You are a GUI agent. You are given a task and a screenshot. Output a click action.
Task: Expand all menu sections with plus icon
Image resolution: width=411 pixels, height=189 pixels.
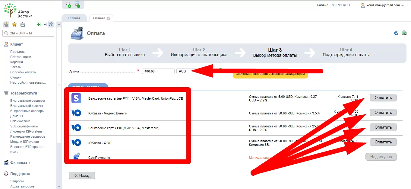click(x=39, y=24)
